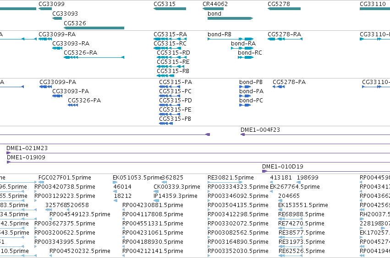Select the CG5315-RC transcript label

(170, 43)
